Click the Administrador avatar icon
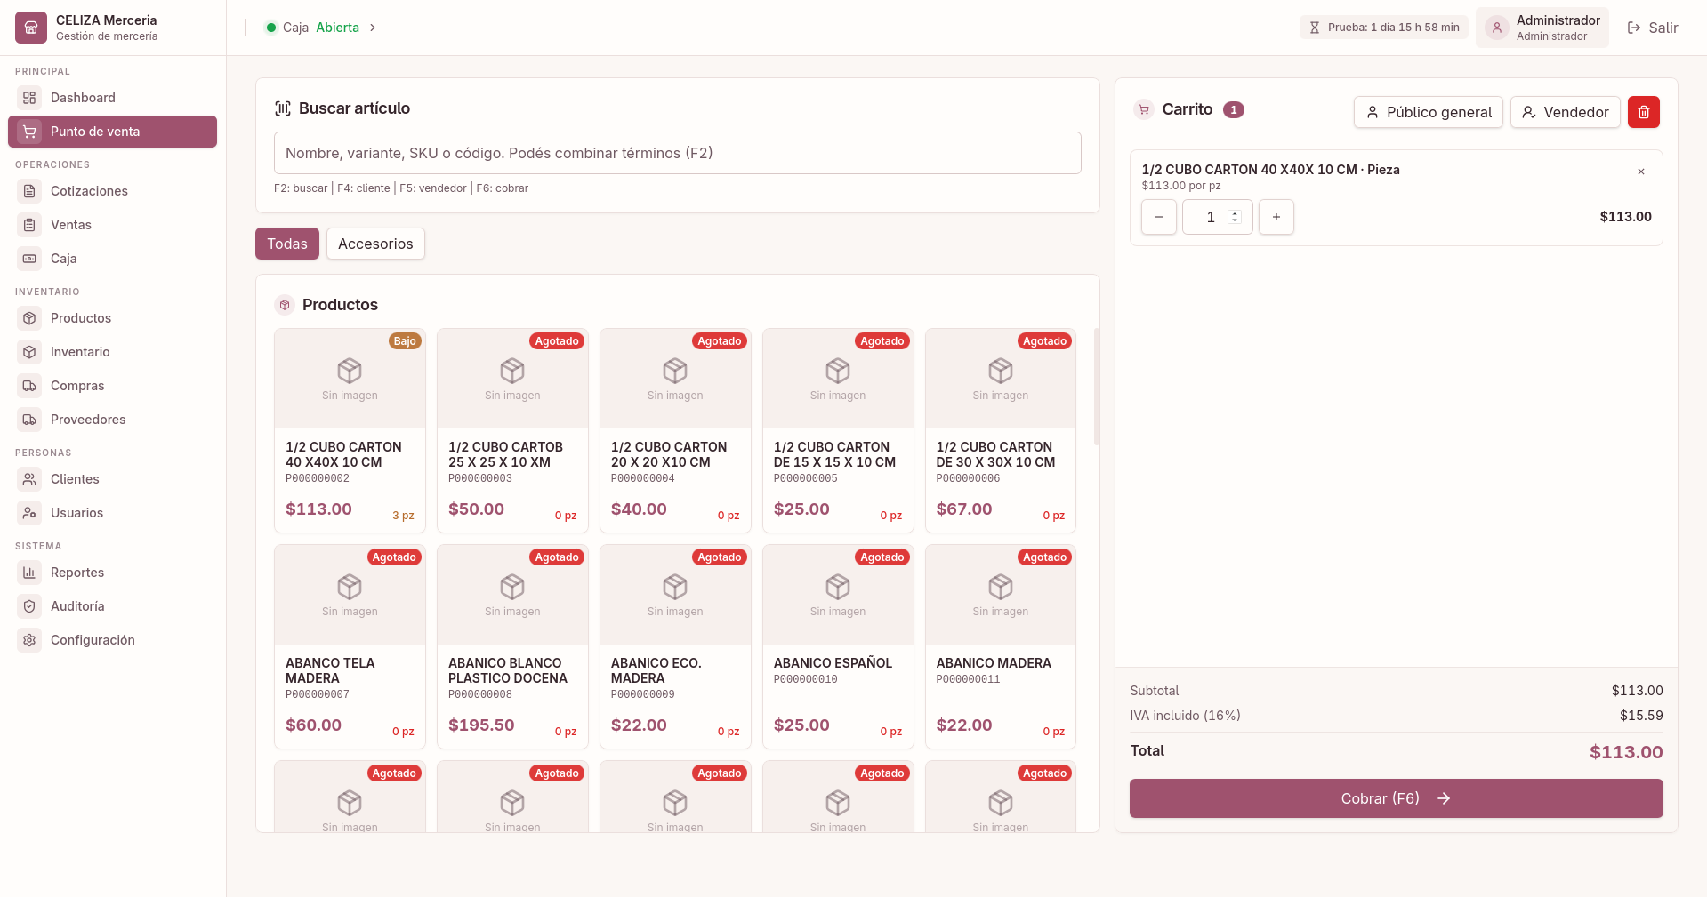Viewport: 1707px width, 897px height. (1497, 28)
